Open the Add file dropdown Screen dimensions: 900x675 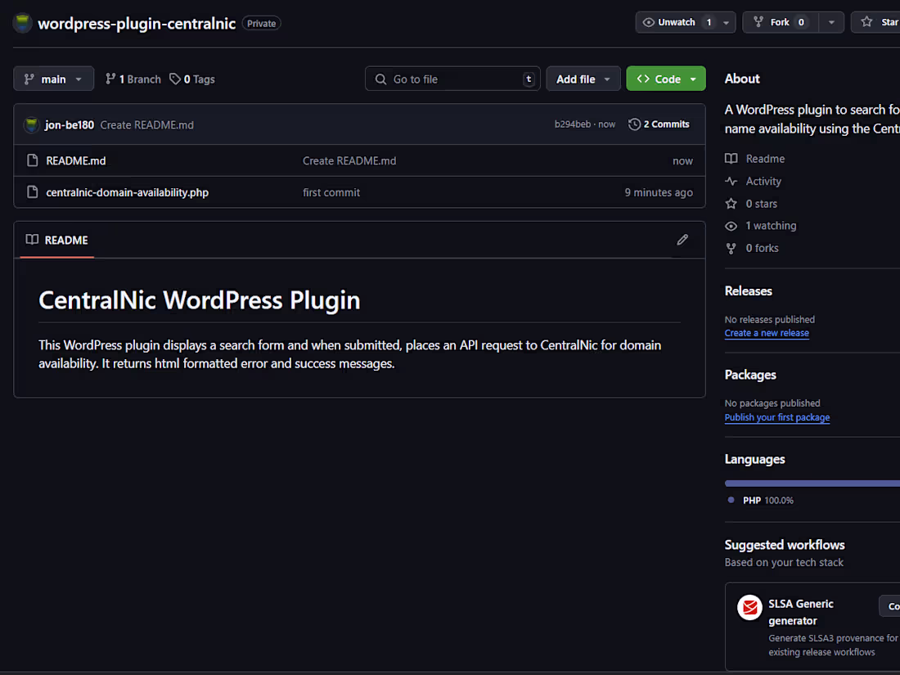tap(583, 79)
